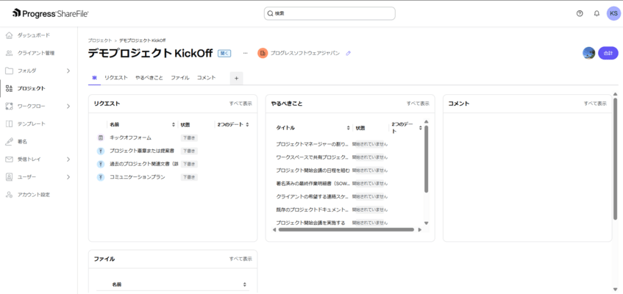Click the やるべきこと scrollbar down arrow
This screenshot has width=623, height=294.
click(x=427, y=223)
